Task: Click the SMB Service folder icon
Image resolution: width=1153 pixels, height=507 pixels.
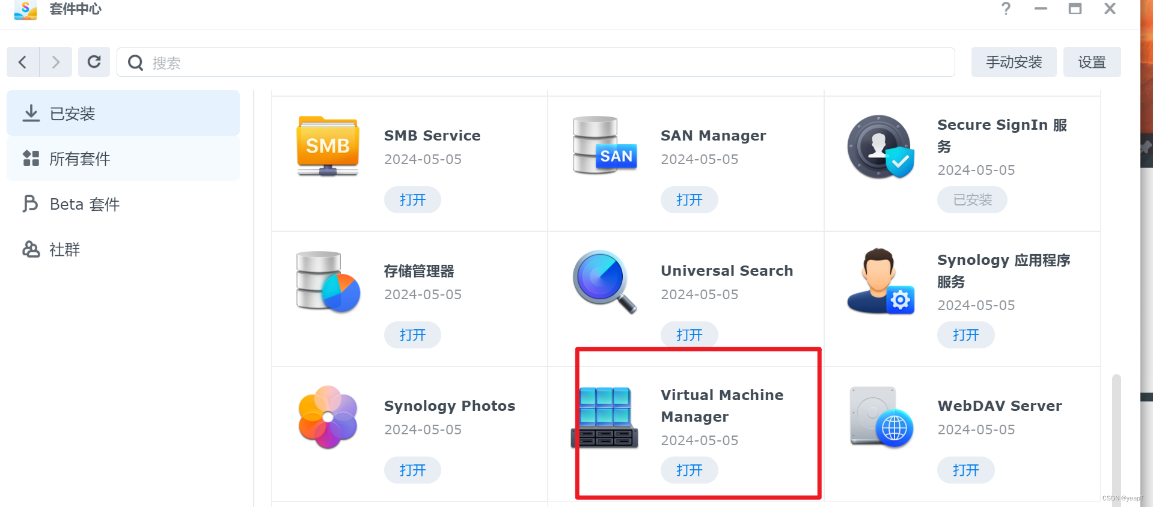Action: 328,146
